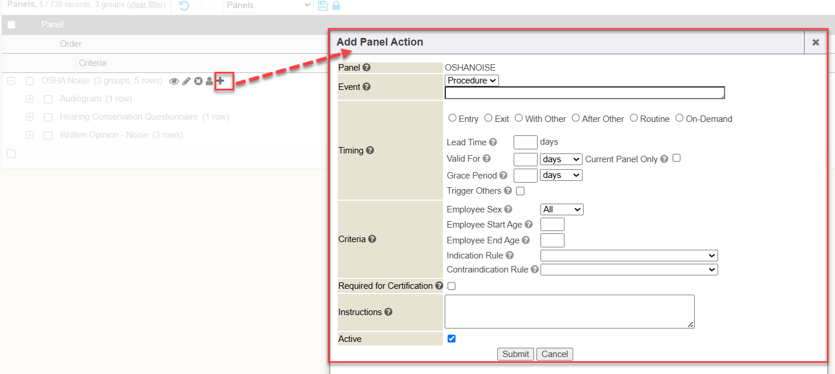Image resolution: width=835 pixels, height=374 pixels.
Task: Click the save disk icon in toolbar
Action: click(x=323, y=6)
